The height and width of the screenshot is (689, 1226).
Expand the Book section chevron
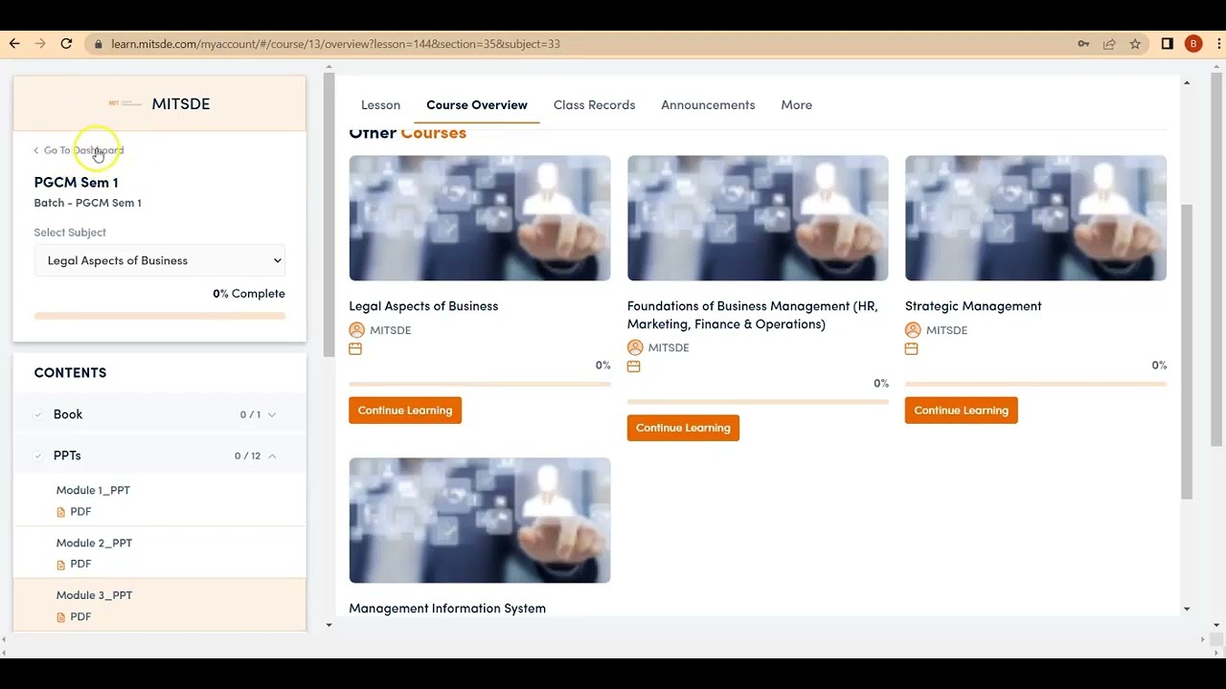272,414
